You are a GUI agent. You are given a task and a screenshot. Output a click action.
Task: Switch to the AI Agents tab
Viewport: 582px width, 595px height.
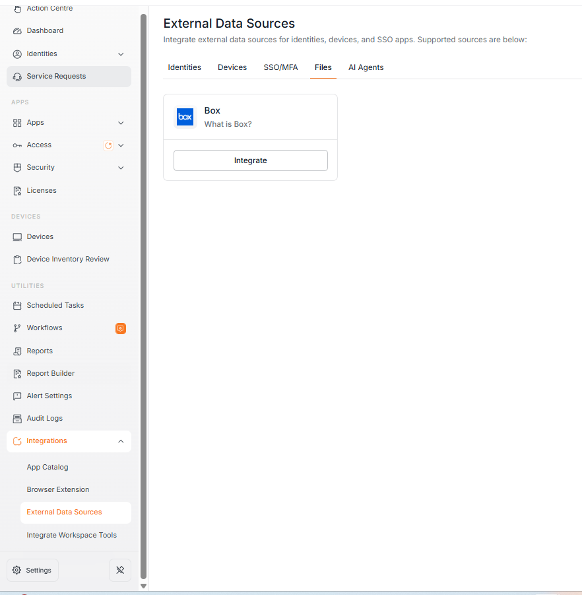(366, 67)
